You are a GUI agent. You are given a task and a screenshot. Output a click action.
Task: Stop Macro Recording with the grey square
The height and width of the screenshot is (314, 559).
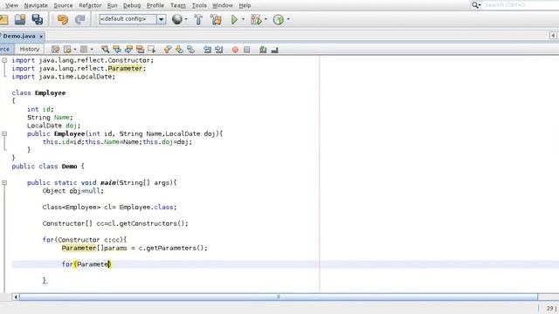click(x=246, y=50)
